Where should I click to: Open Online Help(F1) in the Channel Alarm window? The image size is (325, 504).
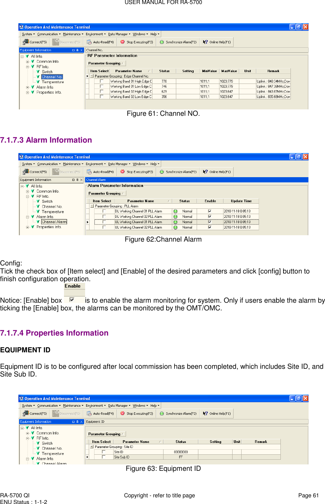(x=217, y=172)
